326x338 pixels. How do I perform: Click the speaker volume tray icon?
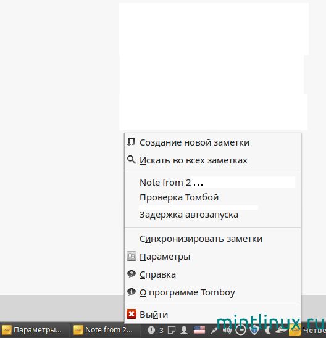click(227, 330)
